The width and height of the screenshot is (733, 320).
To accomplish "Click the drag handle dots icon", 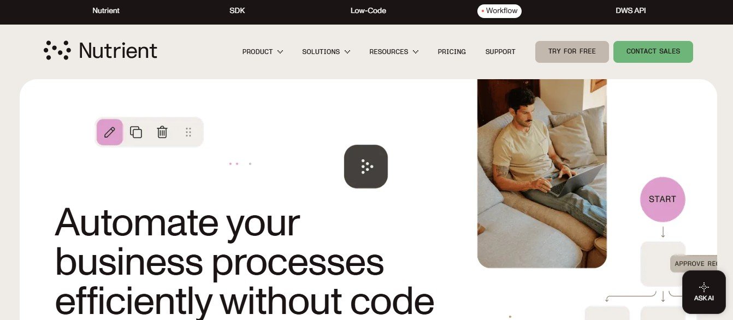I will tap(188, 132).
